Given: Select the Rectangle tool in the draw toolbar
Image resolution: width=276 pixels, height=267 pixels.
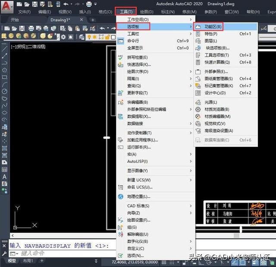Looking at the screenshot, I should (4, 77).
